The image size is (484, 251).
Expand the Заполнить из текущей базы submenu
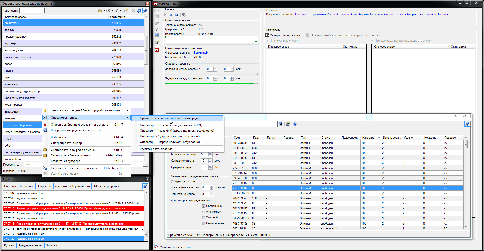click(87, 110)
